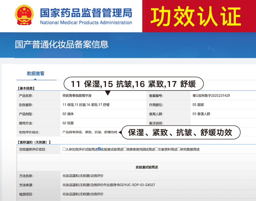
Task: Open the 数据查看 tab
Action: tap(35, 74)
